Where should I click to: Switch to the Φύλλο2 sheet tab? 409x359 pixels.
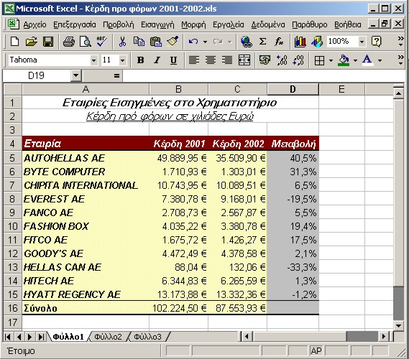tap(108, 337)
